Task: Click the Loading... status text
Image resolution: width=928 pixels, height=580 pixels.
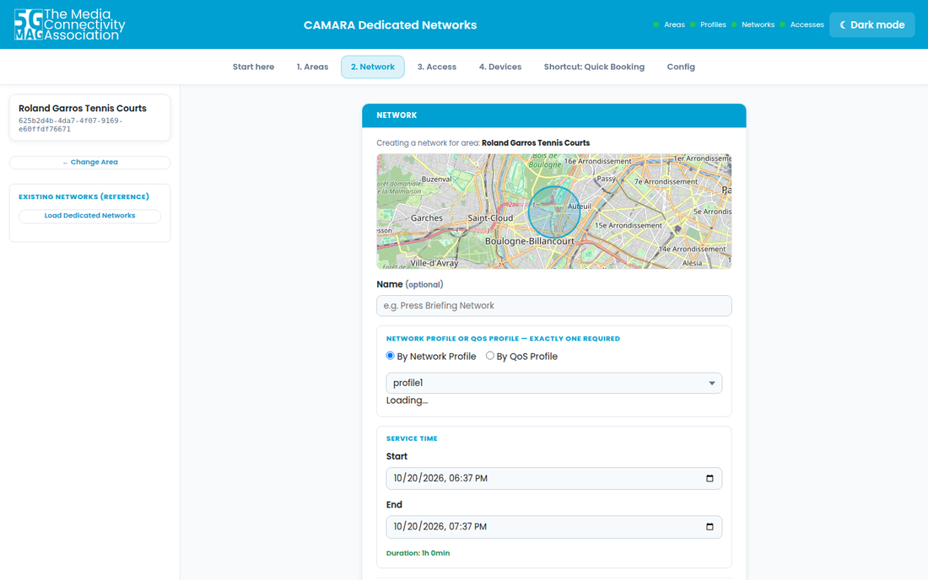Action: pyautogui.click(x=407, y=400)
